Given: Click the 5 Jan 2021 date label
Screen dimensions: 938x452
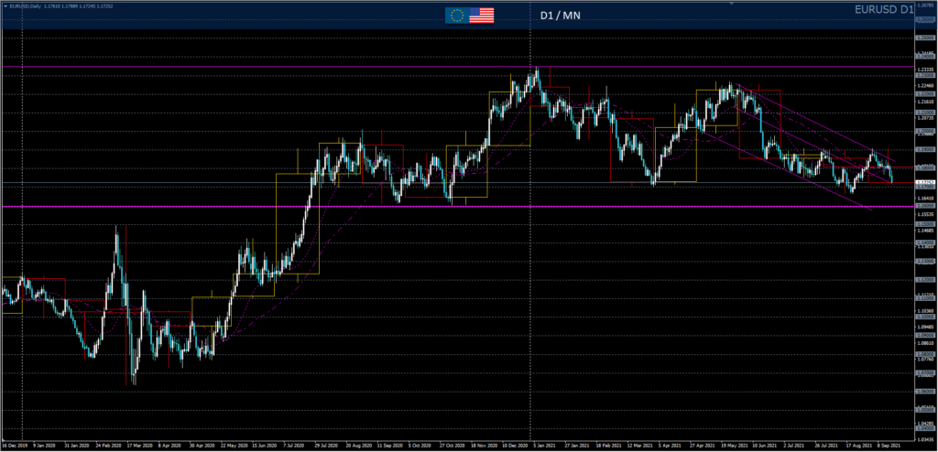Looking at the screenshot, I should [x=541, y=447].
